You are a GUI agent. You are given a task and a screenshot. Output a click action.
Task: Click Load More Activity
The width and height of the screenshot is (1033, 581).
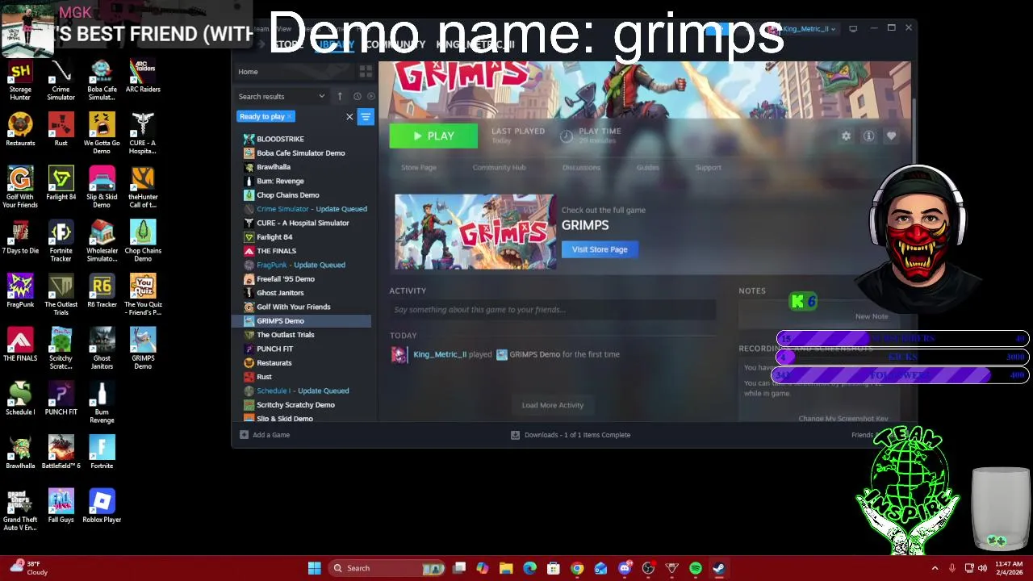pyautogui.click(x=553, y=405)
